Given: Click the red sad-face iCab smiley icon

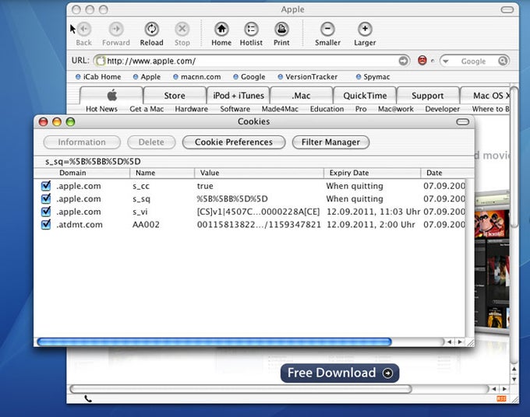Looking at the screenshot, I should 422,61.
